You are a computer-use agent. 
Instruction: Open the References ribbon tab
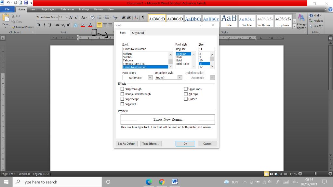[68, 9]
